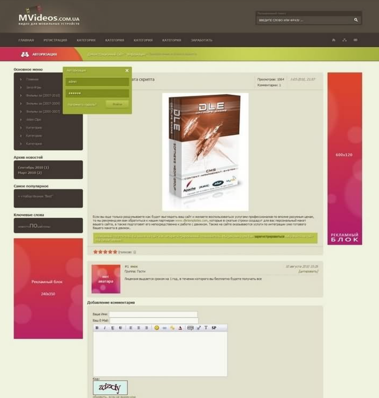Image resolution: width=379 pixels, height=398 pixels.
Task: Insert a link using the chain icon
Action: tap(165, 328)
